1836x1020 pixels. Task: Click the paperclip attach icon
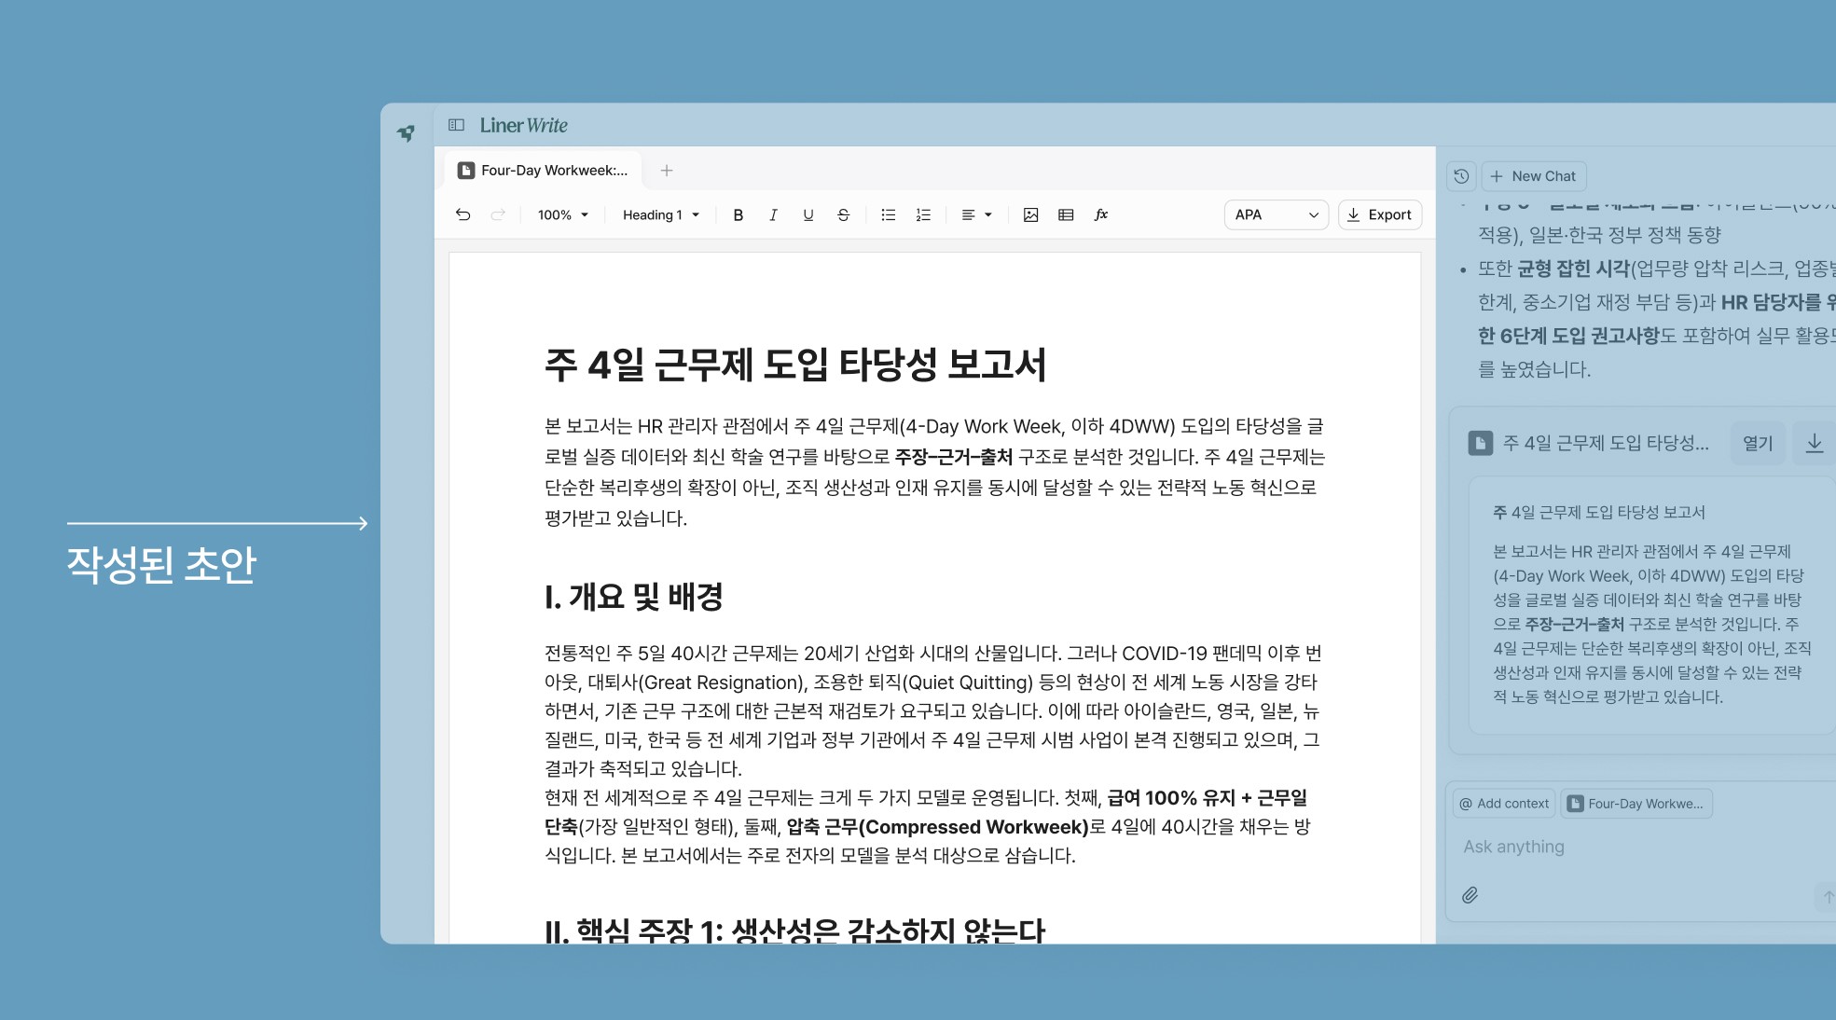[1470, 895]
